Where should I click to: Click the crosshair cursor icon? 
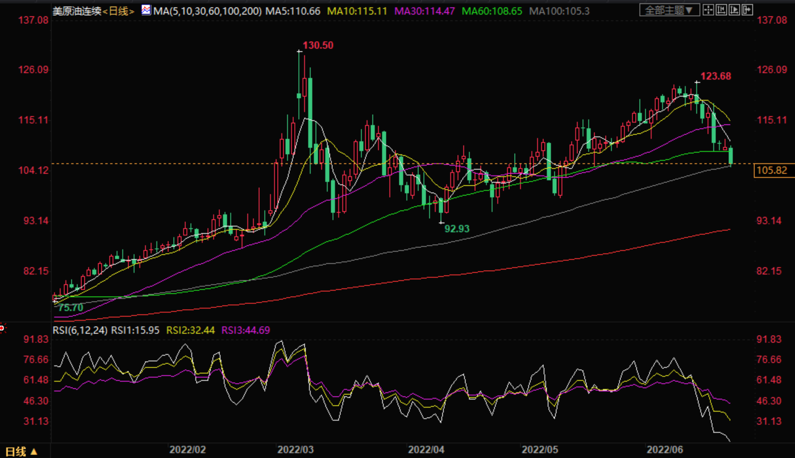pyautogui.click(x=708, y=10)
